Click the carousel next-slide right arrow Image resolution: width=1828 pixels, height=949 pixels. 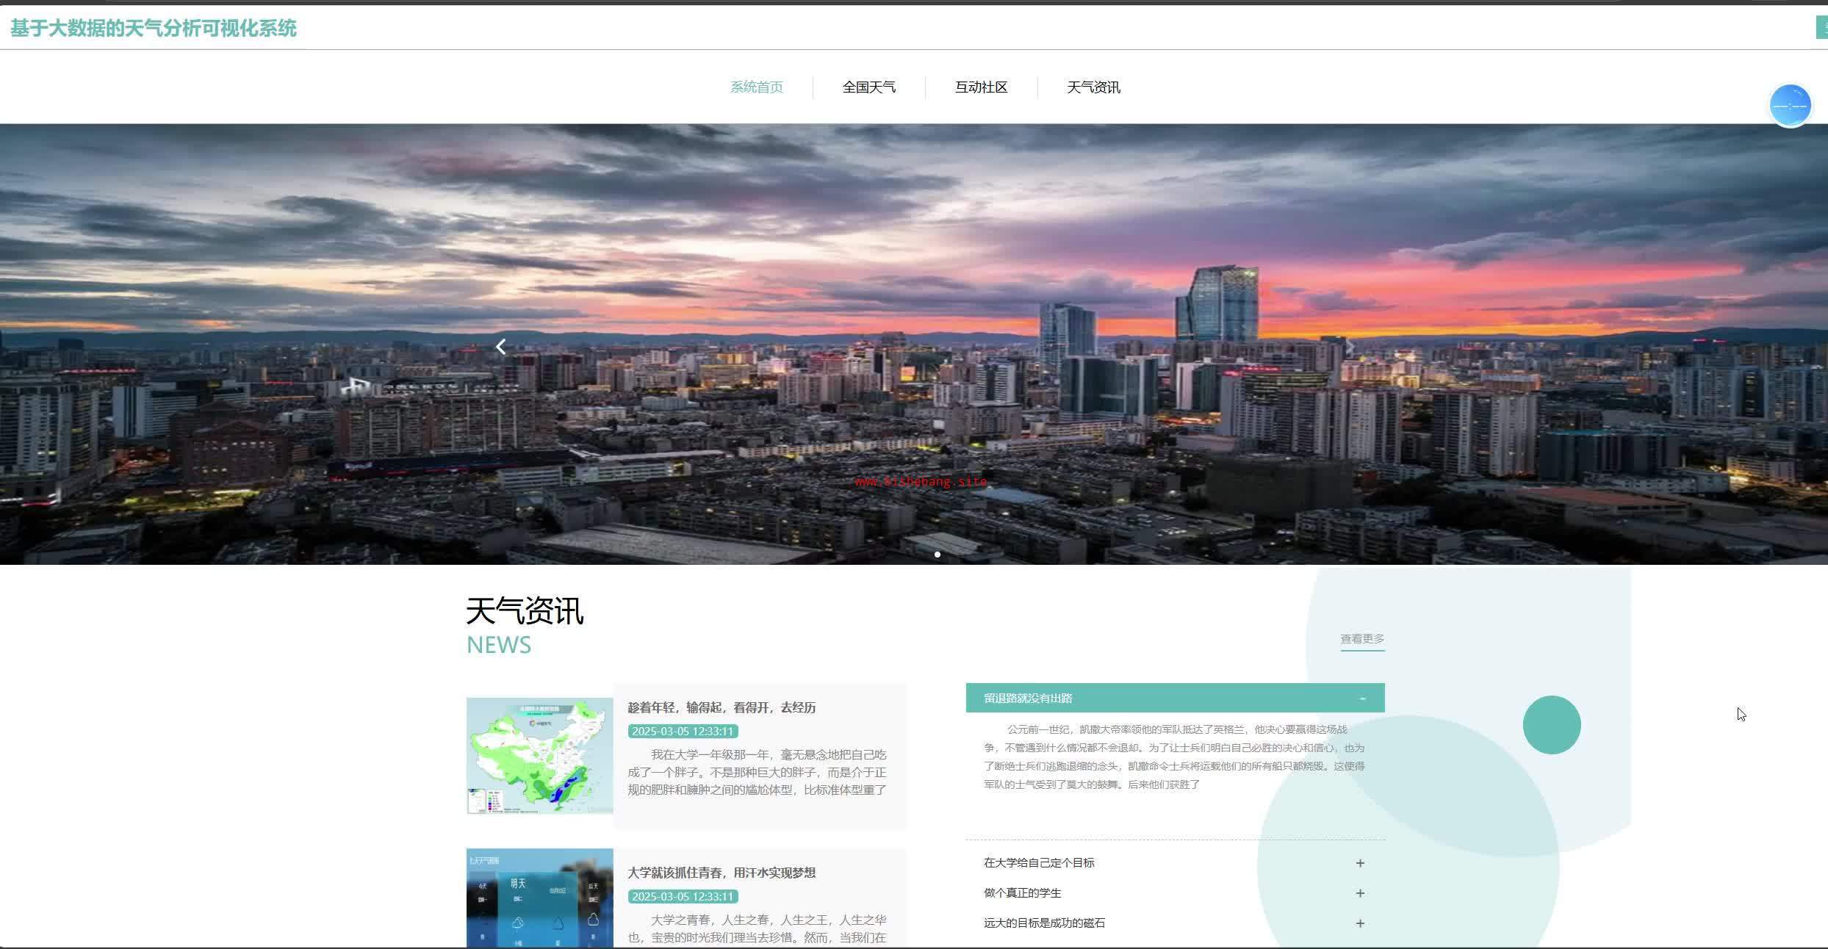pyautogui.click(x=1350, y=347)
